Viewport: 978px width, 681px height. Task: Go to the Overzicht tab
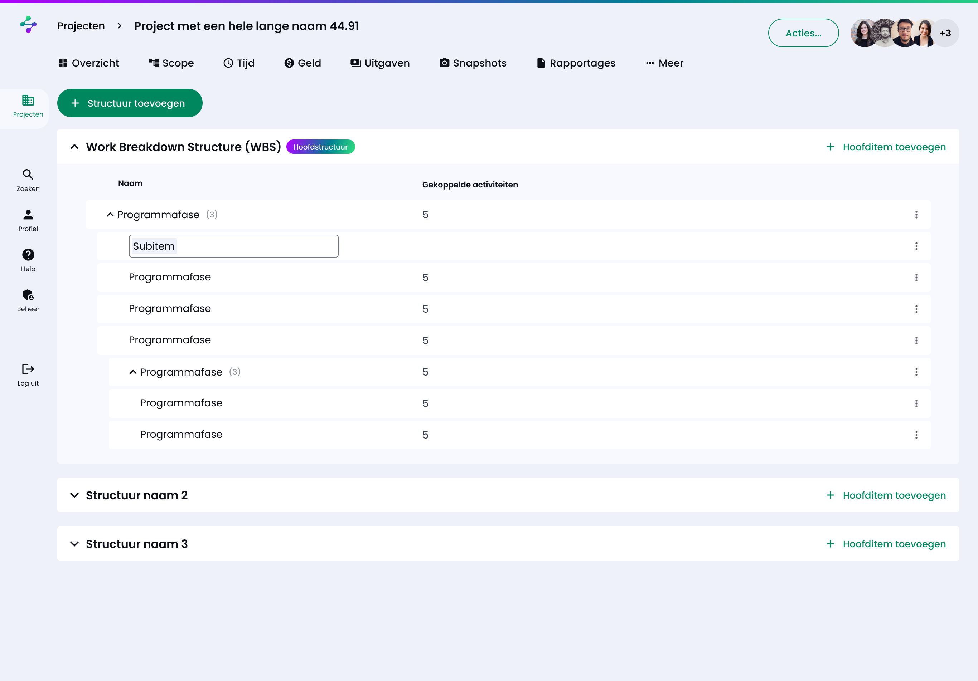[88, 63]
